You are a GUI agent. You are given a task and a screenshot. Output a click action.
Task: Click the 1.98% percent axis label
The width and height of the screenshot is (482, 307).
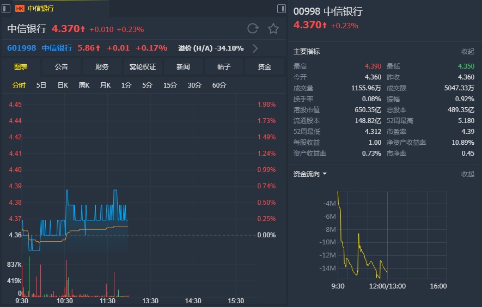pos(266,105)
